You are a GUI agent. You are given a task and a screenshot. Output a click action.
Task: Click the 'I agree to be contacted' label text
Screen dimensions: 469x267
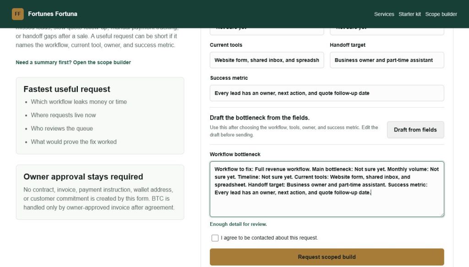point(269,238)
